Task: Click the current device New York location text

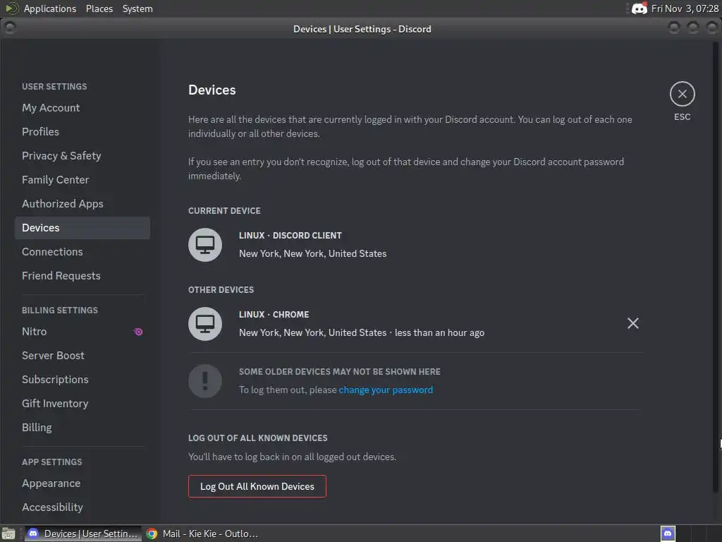Action: 312,253
